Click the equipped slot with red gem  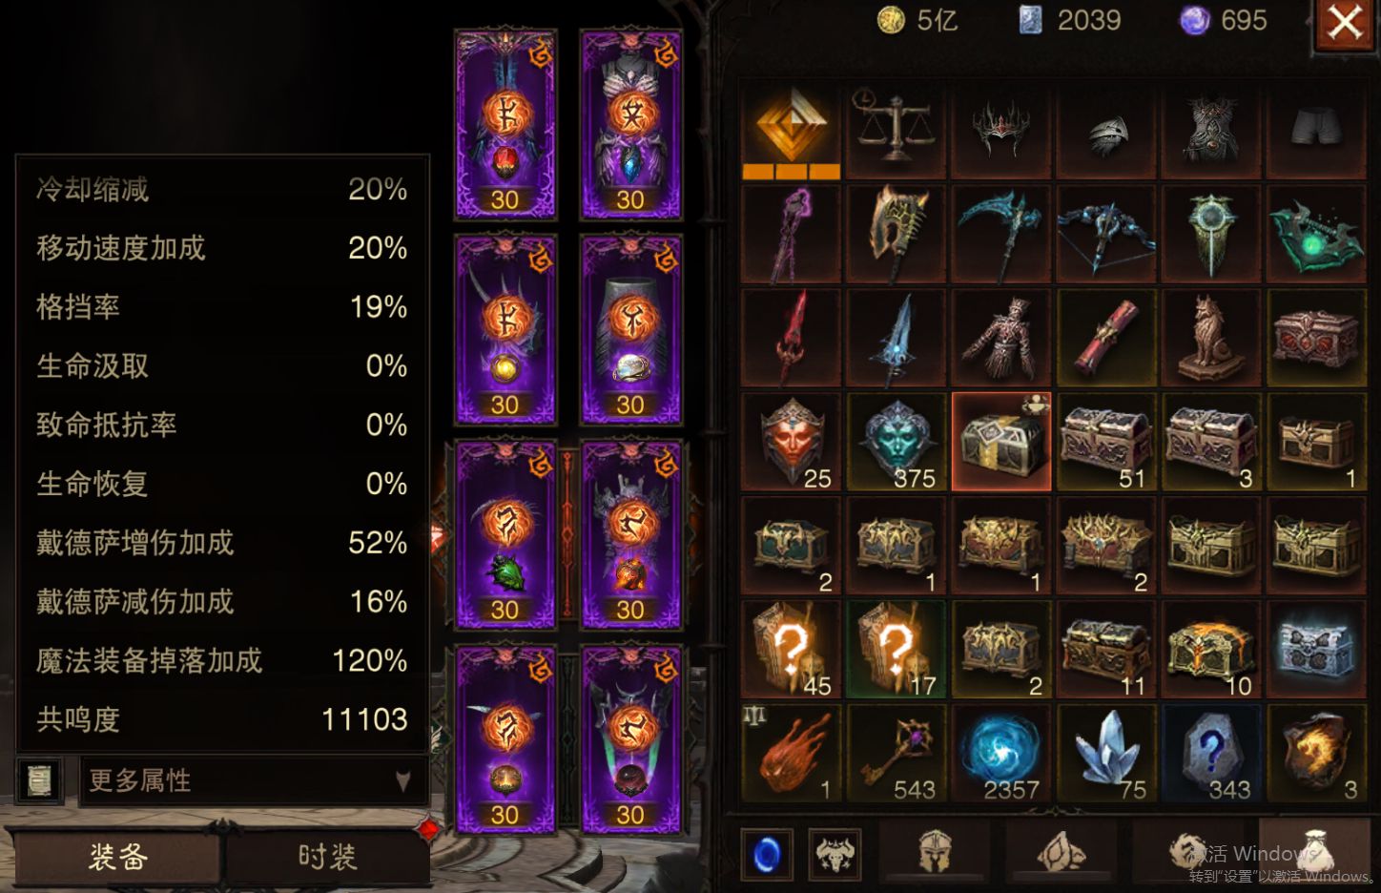[x=505, y=125]
